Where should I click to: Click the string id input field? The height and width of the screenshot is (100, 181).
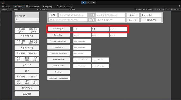tap(82, 35)
